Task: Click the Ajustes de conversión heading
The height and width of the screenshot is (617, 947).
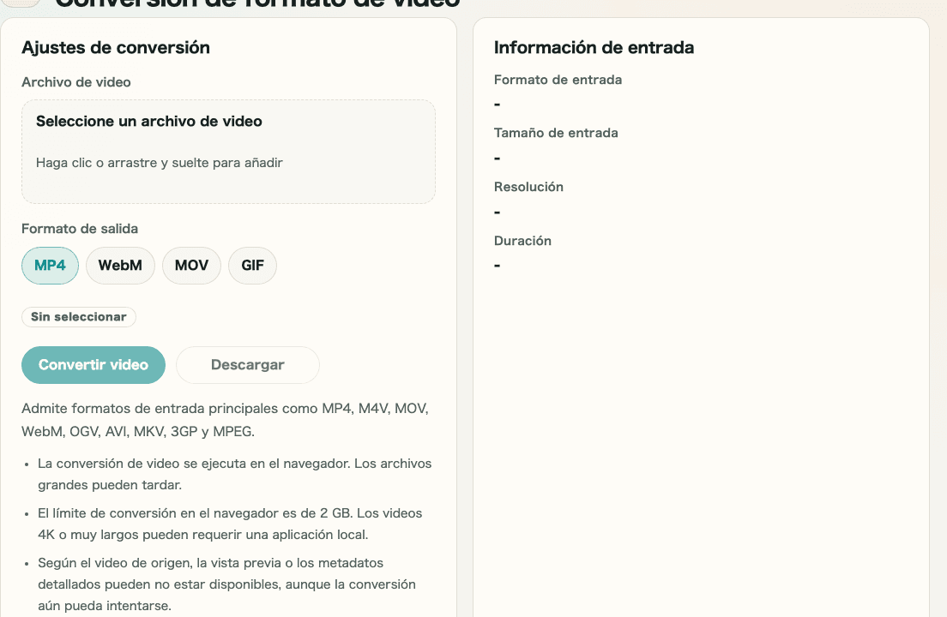Action: pyautogui.click(x=114, y=47)
